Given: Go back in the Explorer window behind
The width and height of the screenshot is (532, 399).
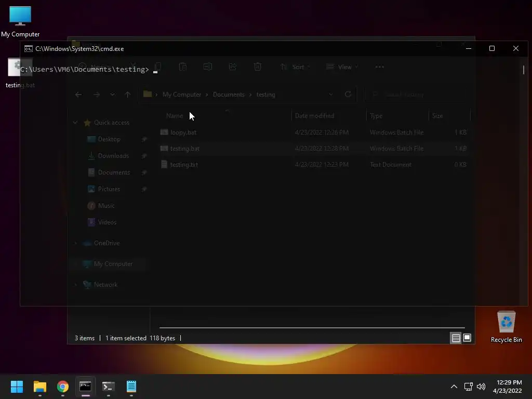Looking at the screenshot, I should 78,95.
